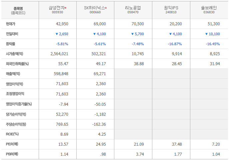Select the 외국인취득률(%) row label
The image size is (229, 160).
coord(17,64)
